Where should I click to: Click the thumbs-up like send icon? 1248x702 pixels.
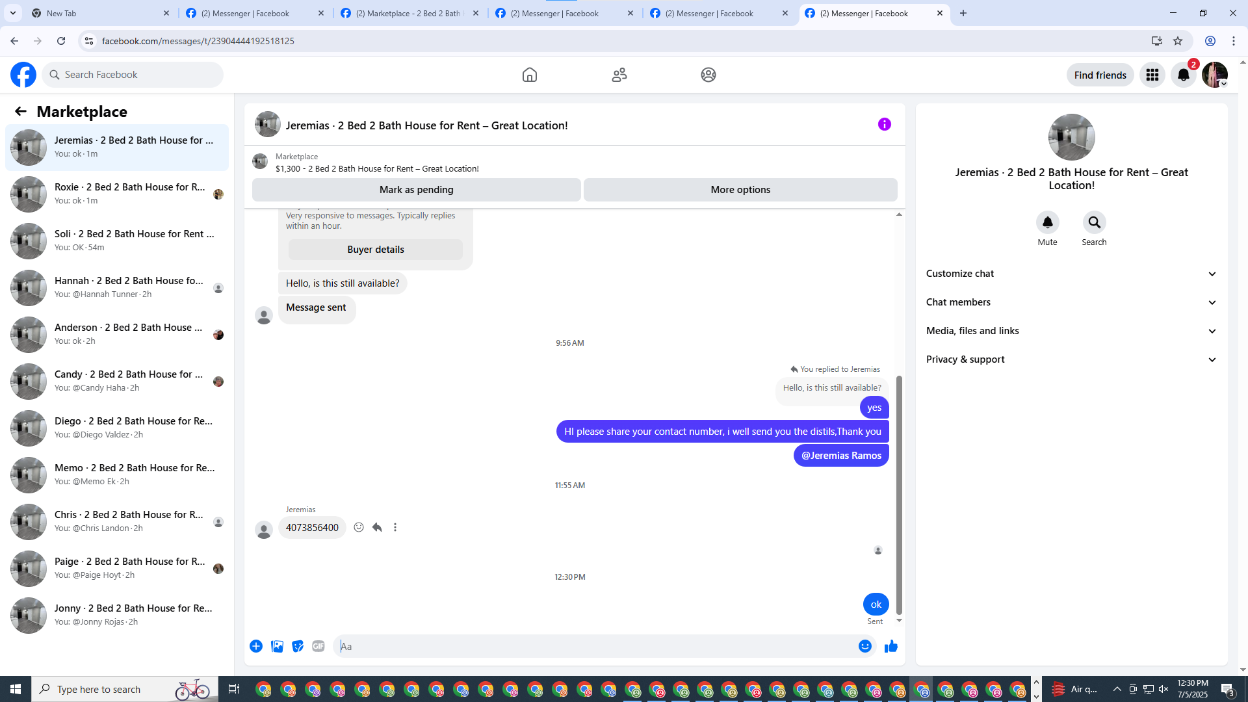tap(890, 646)
